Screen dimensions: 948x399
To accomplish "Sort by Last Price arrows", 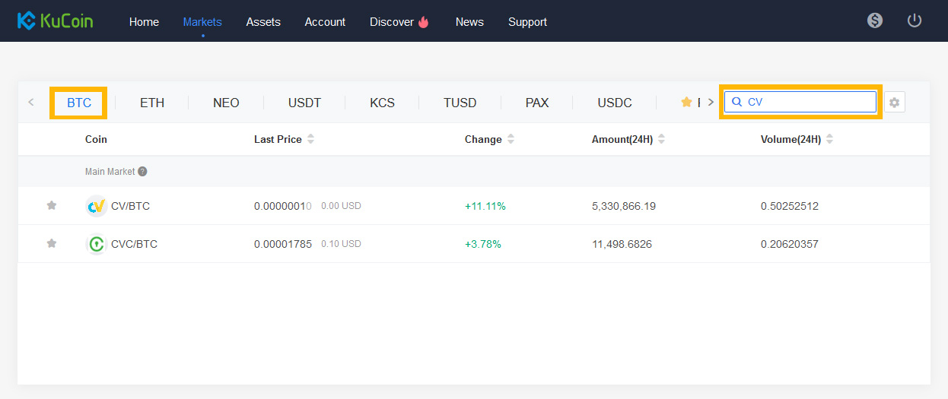I will [310, 139].
